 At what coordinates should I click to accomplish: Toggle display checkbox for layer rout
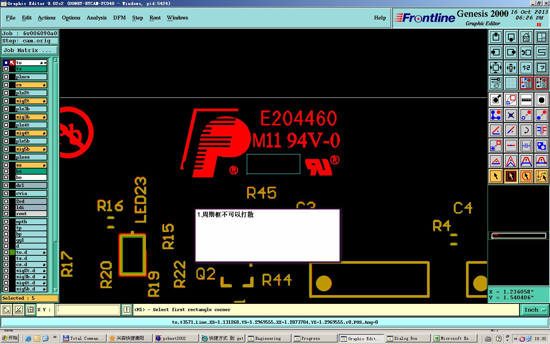click(6, 214)
